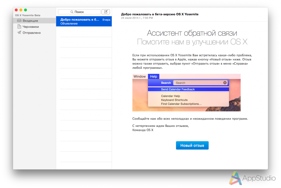Click the 'Объявление' subtitle in message list
Viewport: 281px width, 188px height.
click(69, 24)
